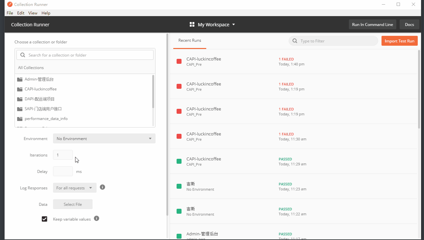Select the Admin-管理后台 collection
Screen dimensions: 424x240
(84, 79)
